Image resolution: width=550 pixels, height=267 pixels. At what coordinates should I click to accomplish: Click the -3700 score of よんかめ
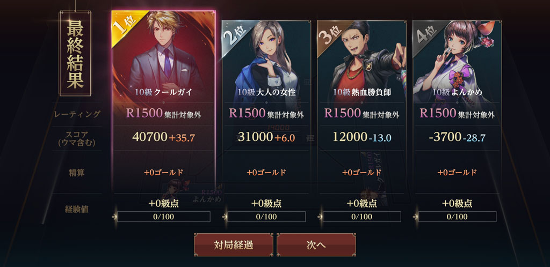coord(445,137)
